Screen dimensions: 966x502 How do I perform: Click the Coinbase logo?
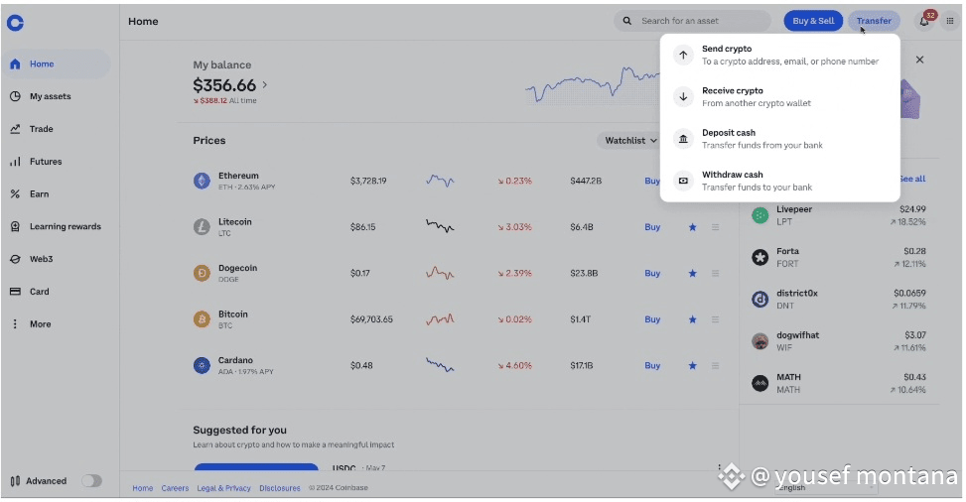15,22
